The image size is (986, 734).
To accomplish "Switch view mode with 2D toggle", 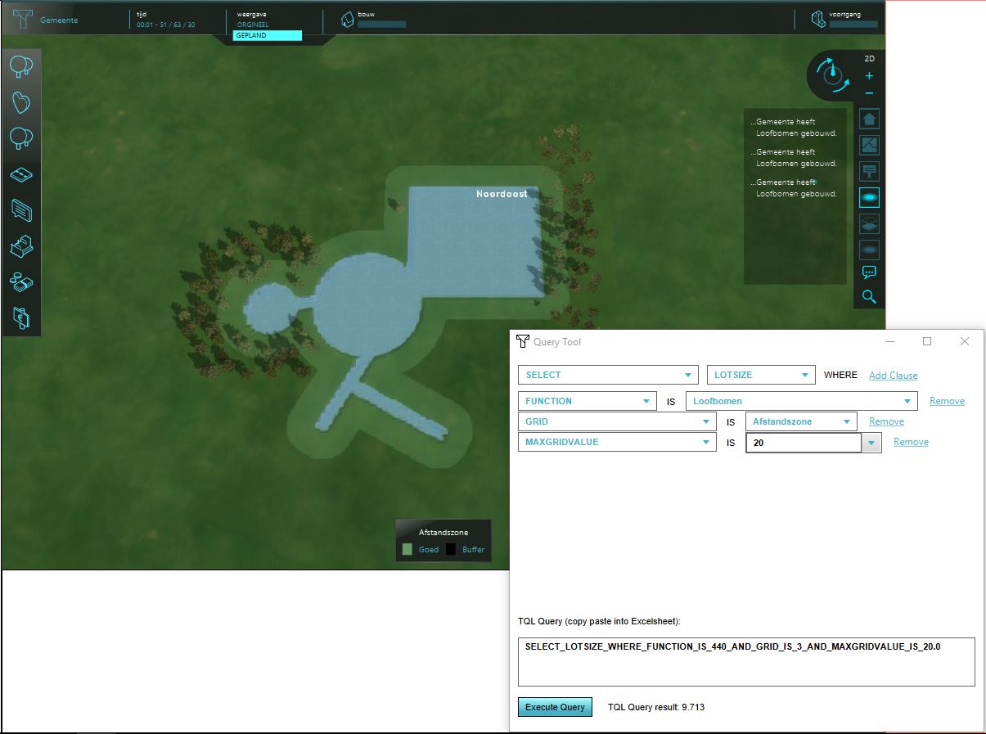I will (870, 59).
